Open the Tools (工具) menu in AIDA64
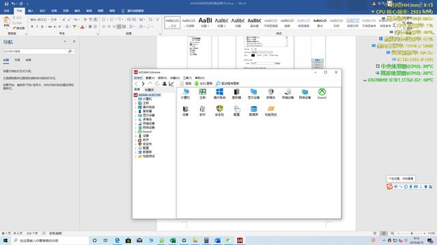This screenshot has width=437, height=245. [187, 78]
